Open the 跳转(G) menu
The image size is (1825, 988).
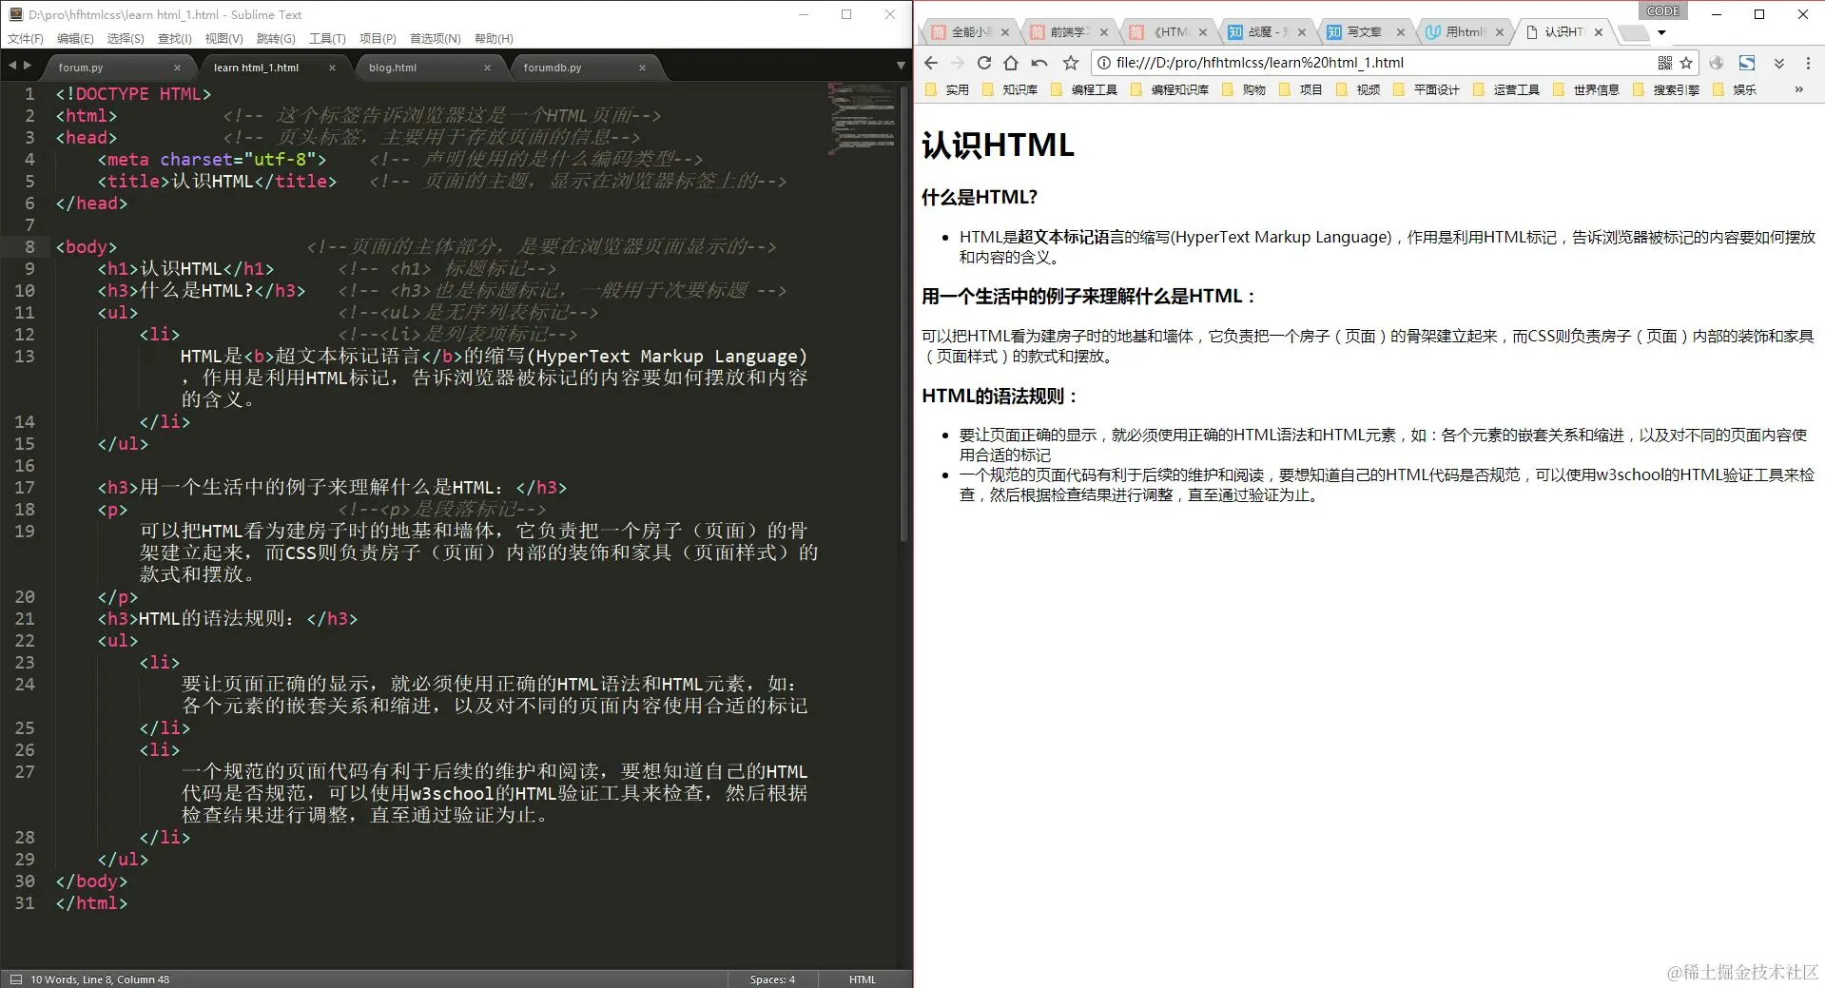(x=276, y=39)
